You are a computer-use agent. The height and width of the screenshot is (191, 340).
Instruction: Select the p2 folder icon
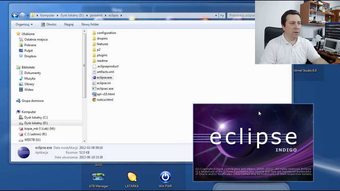point(94,50)
